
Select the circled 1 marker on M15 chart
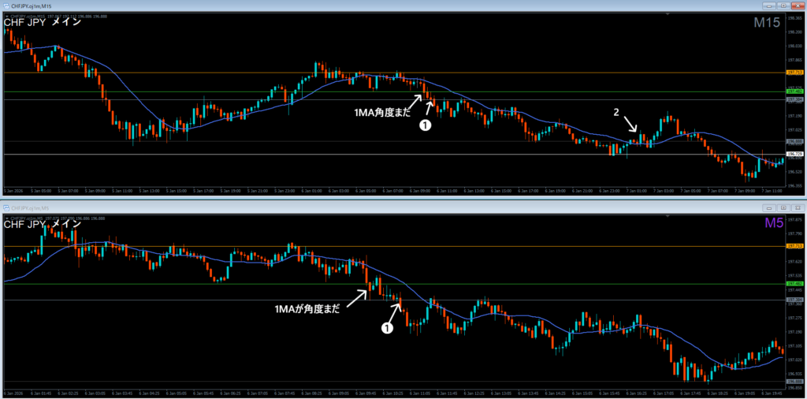[425, 125]
